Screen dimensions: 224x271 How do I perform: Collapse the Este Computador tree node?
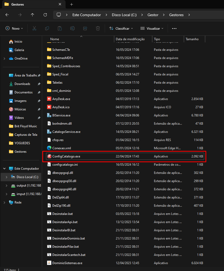point(4,169)
